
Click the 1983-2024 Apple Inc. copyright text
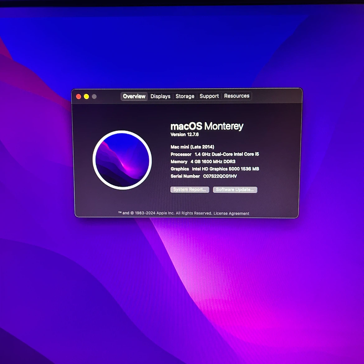click(165, 213)
